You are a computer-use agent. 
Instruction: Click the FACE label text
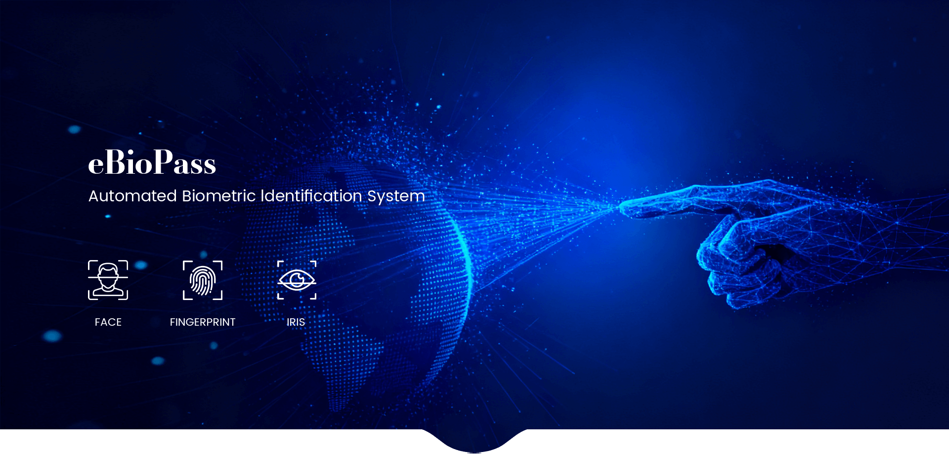(108, 322)
